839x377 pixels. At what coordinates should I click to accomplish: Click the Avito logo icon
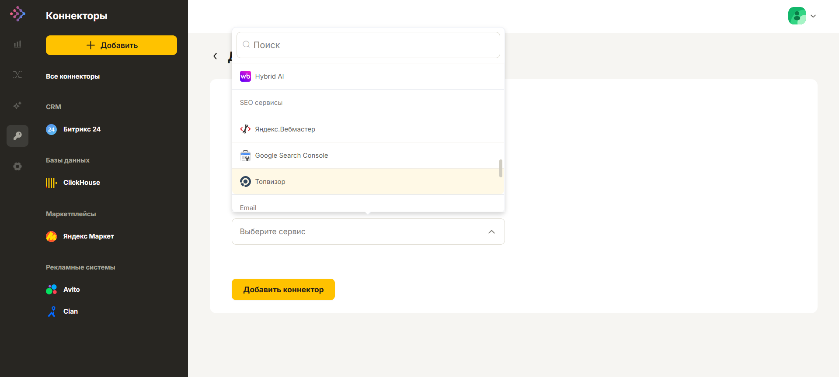click(x=52, y=290)
